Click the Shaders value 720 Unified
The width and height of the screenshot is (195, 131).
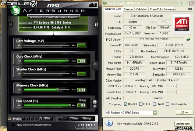coord(136,57)
